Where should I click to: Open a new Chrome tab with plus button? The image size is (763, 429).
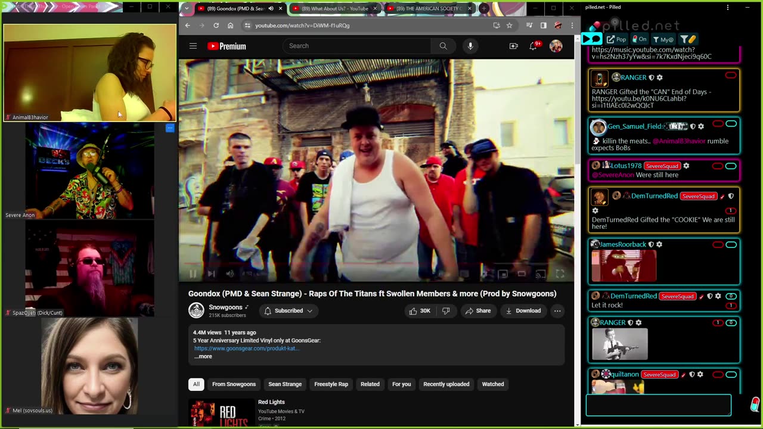(x=484, y=8)
